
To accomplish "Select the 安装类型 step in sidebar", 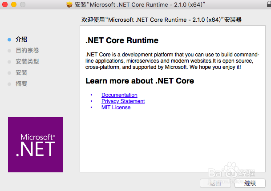I will pos(27,61).
